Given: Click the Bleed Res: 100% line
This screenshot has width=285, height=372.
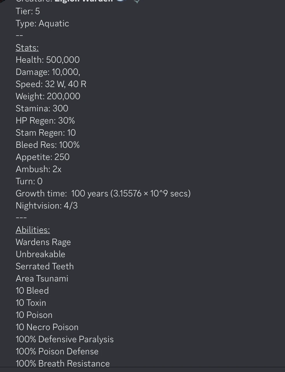Looking at the screenshot, I should coord(48,145).
